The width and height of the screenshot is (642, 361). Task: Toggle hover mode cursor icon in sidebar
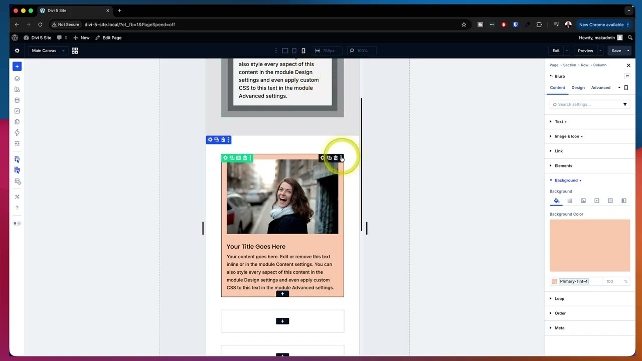click(x=17, y=170)
